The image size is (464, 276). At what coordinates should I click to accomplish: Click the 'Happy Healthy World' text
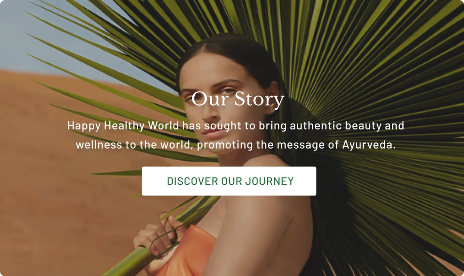pyautogui.click(x=123, y=126)
